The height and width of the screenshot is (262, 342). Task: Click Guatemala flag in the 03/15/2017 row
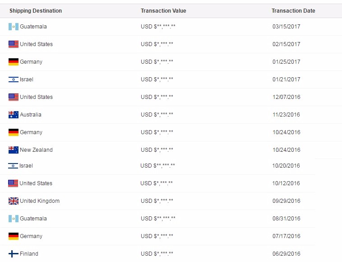(14, 27)
